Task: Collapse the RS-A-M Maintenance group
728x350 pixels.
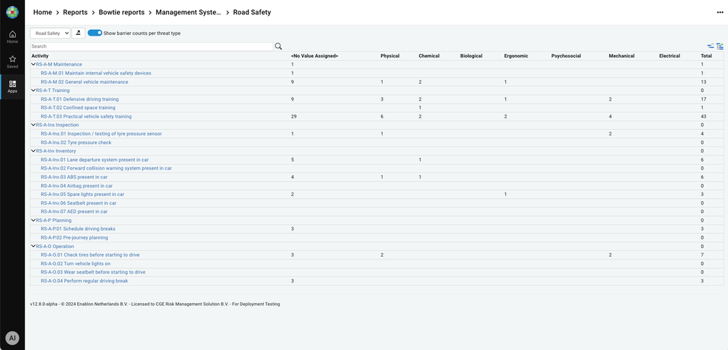Action: tap(34, 64)
